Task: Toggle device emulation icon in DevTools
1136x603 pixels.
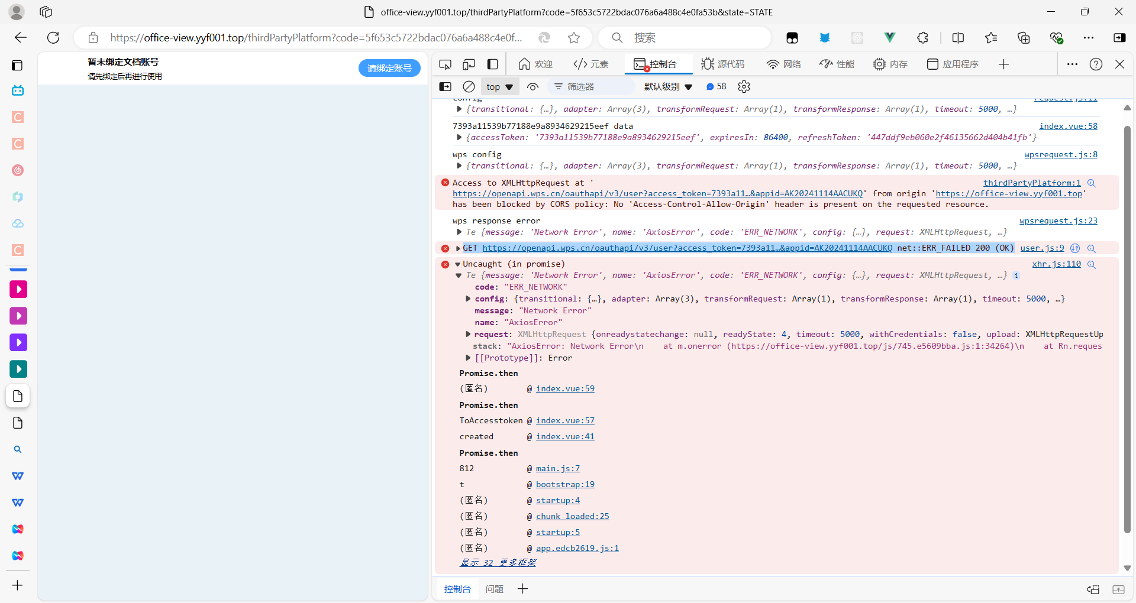Action: point(469,64)
